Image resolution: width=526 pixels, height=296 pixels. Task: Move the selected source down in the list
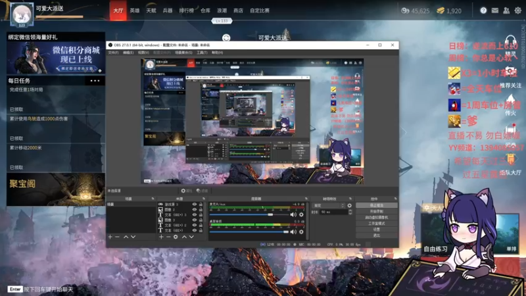(x=191, y=237)
